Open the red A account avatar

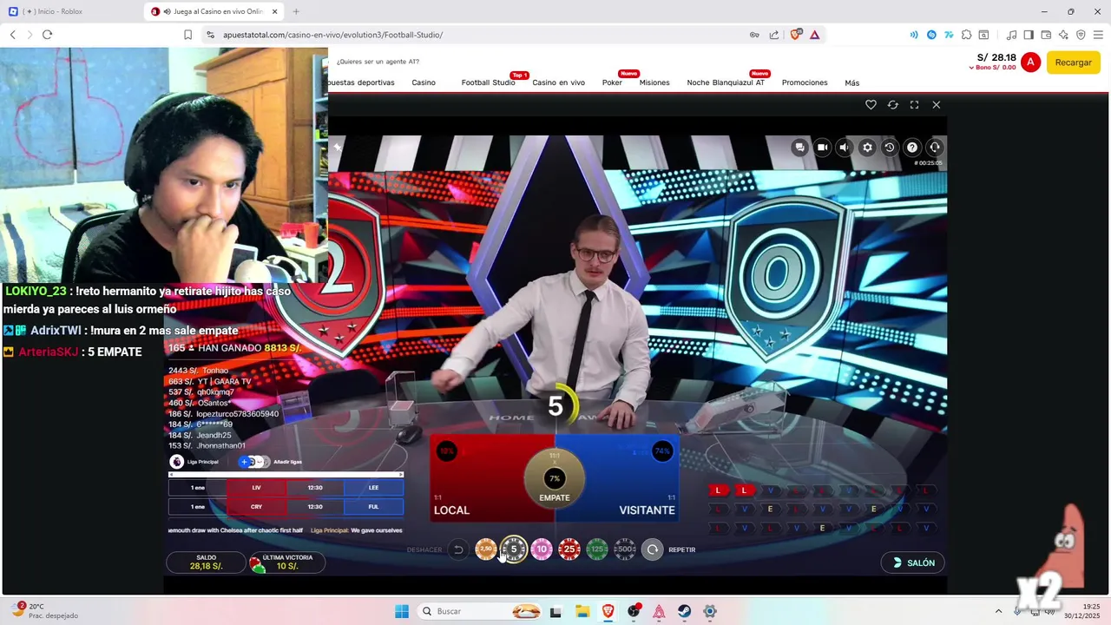1030,62
